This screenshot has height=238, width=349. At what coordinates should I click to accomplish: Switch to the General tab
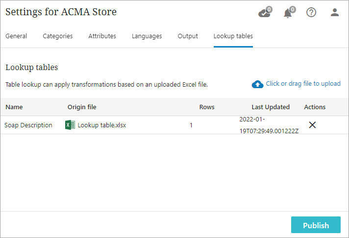point(16,36)
